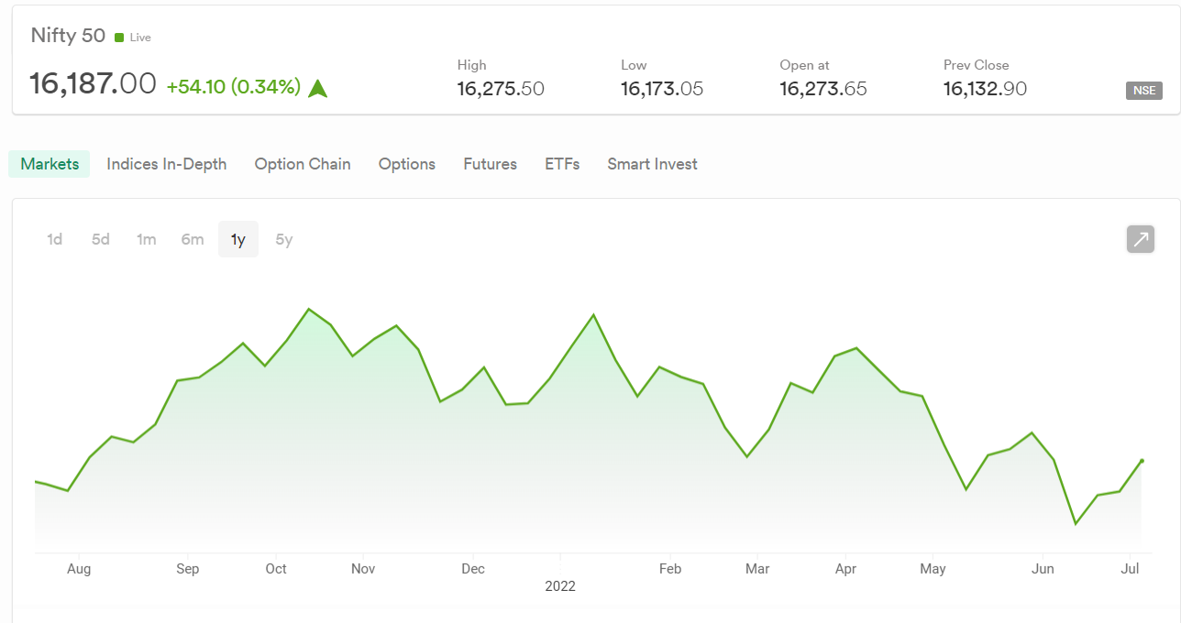Click the Aug label on chart axis
1181x623 pixels.
[x=79, y=569]
